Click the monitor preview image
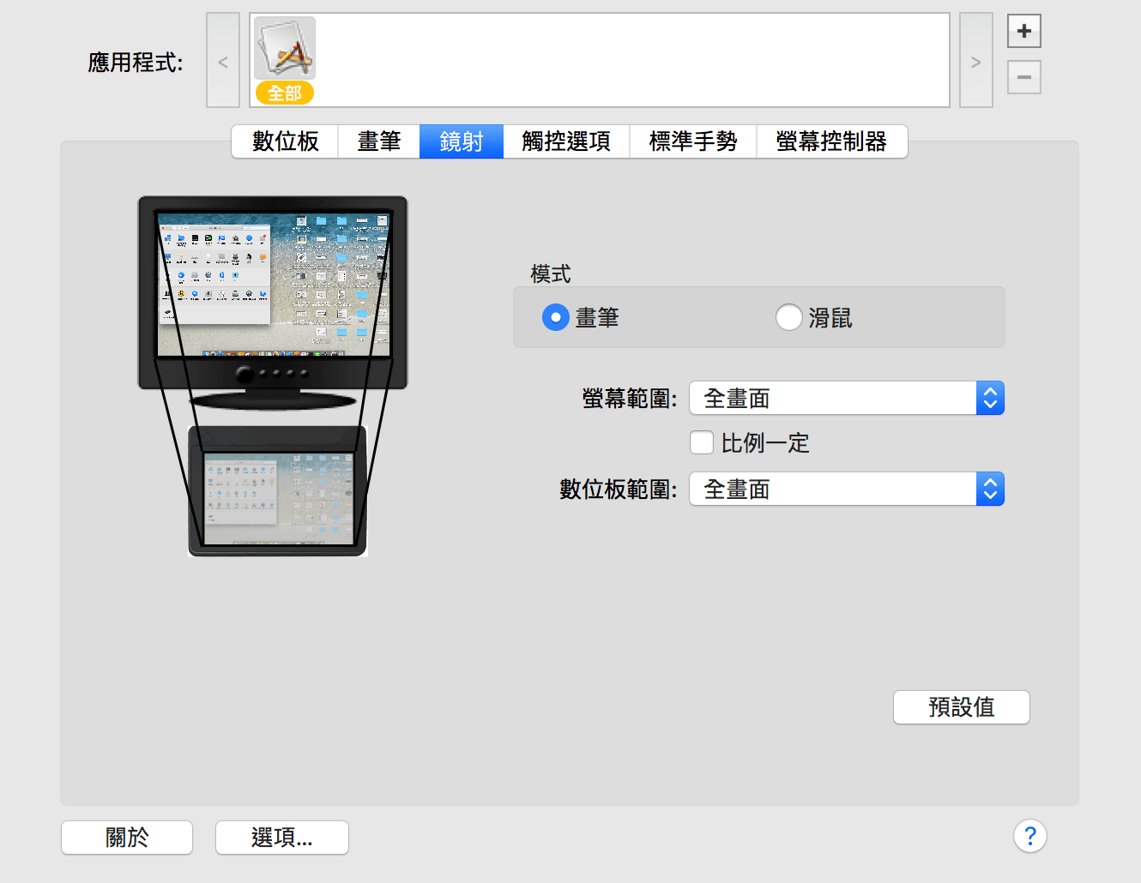Viewport: 1141px width, 883px height. (x=273, y=302)
